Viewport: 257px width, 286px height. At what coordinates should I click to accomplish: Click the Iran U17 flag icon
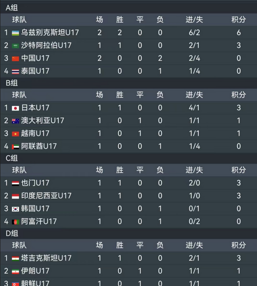point(15,272)
